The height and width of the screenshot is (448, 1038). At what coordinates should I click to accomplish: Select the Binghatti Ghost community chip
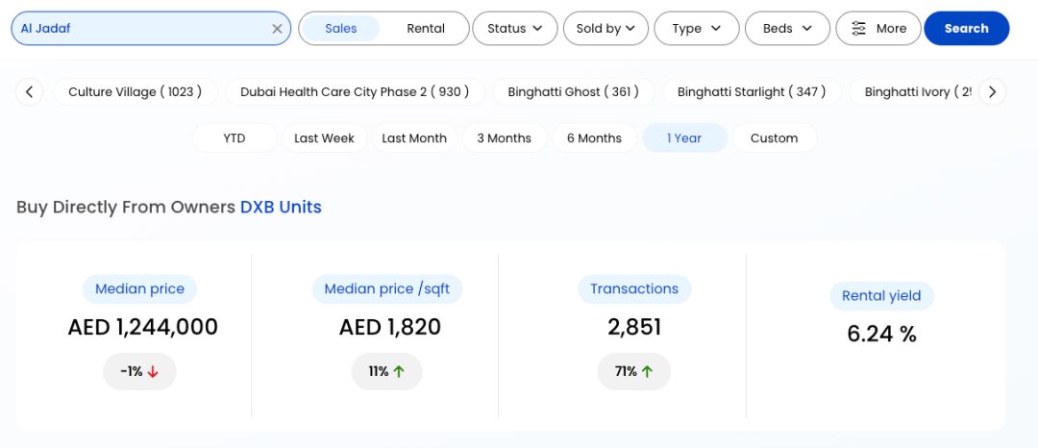573,92
